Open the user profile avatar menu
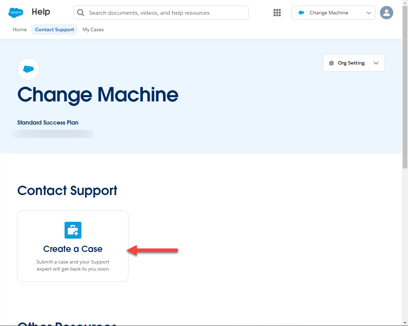Screen dimensions: 408x326 (x=386, y=13)
